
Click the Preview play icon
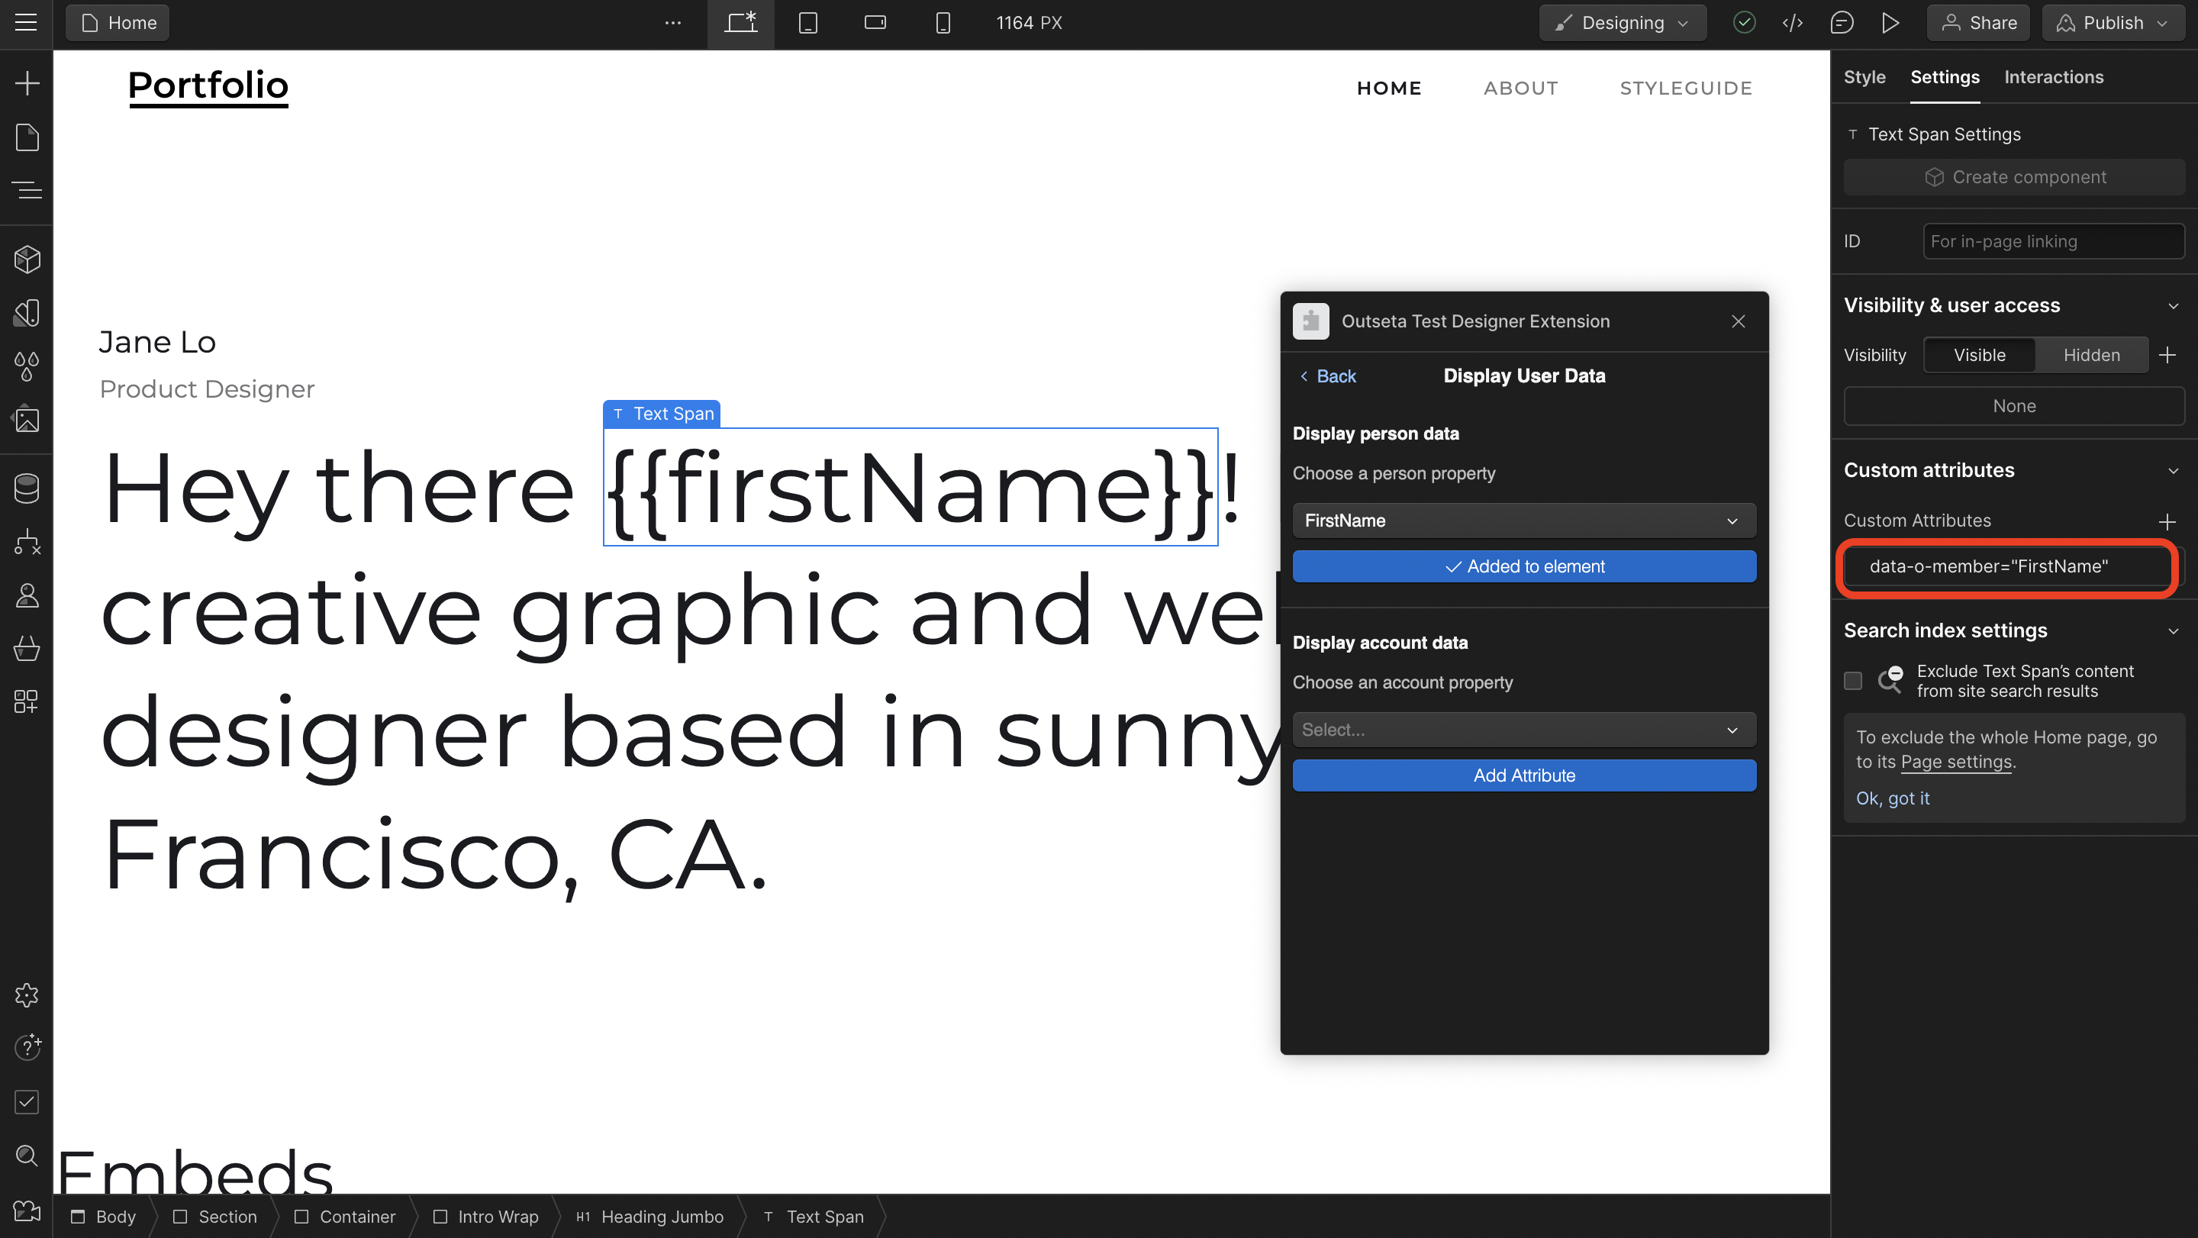pyautogui.click(x=1890, y=23)
